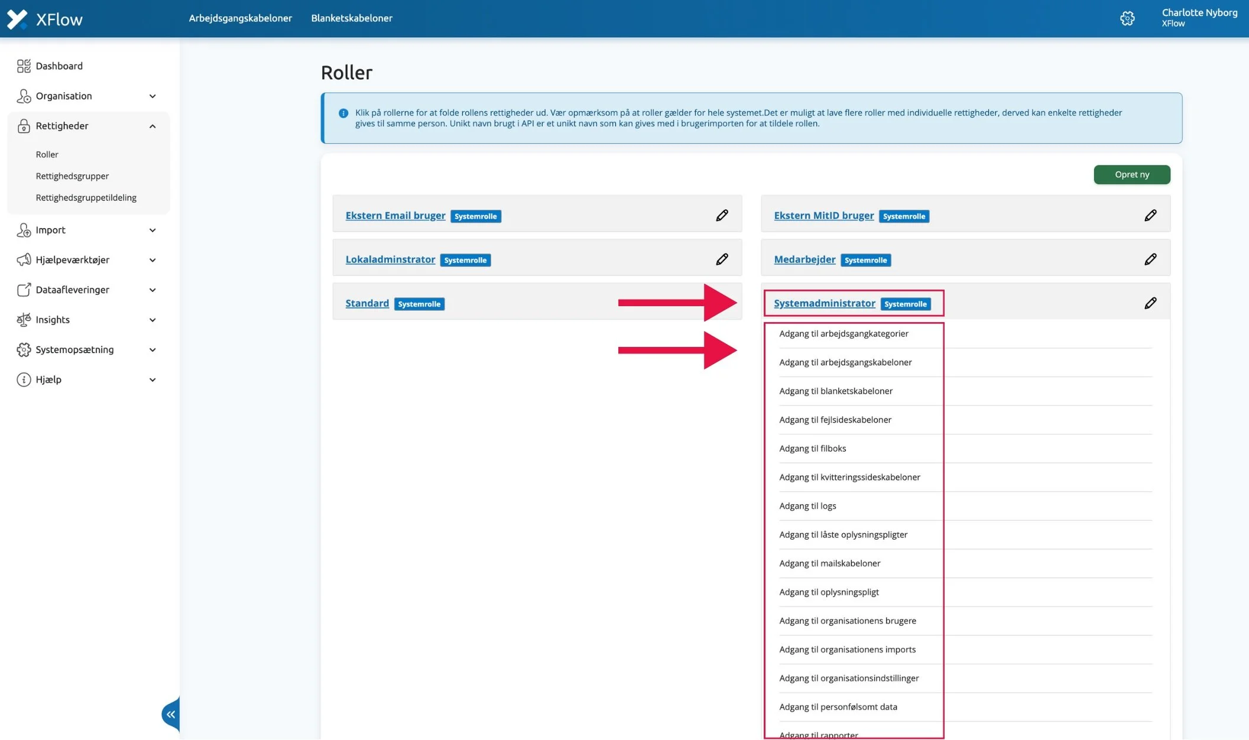Image resolution: width=1249 pixels, height=740 pixels.
Task: Edit the Ekstern MitID bruger role
Action: click(x=1150, y=215)
